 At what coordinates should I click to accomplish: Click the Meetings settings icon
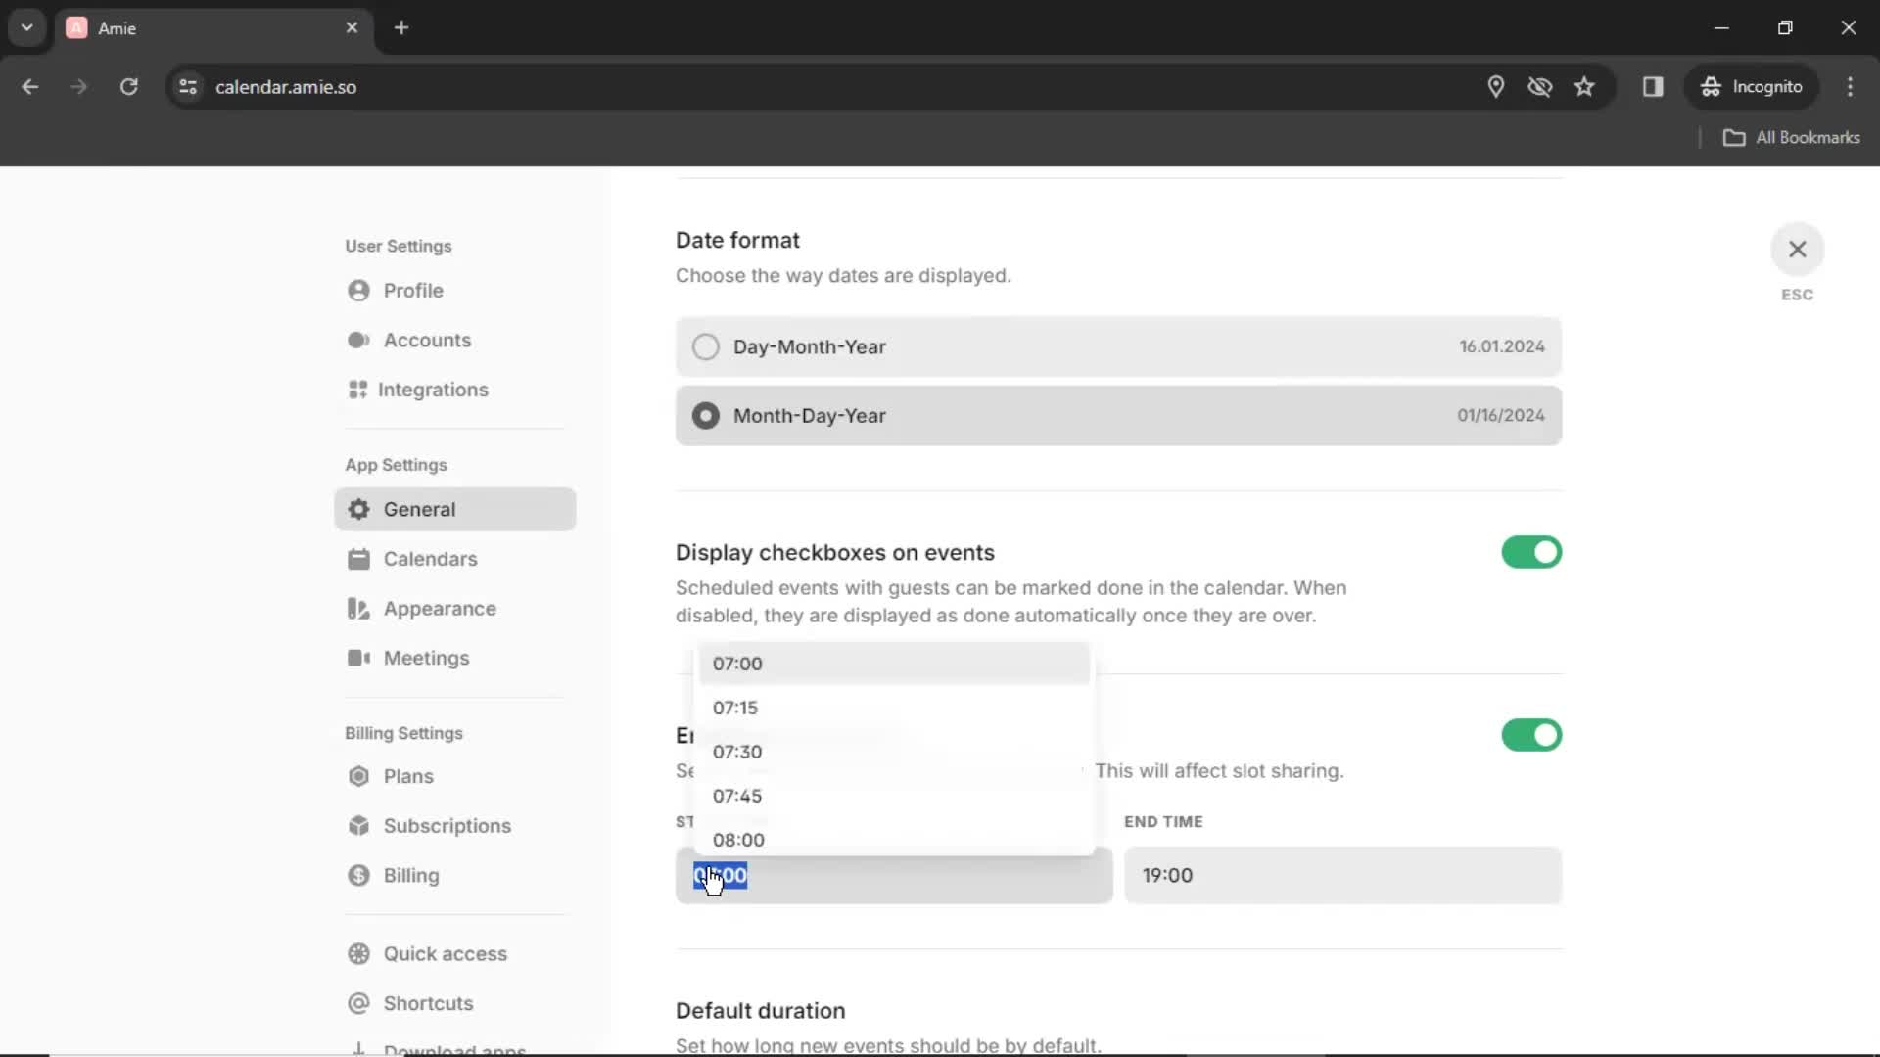(359, 659)
